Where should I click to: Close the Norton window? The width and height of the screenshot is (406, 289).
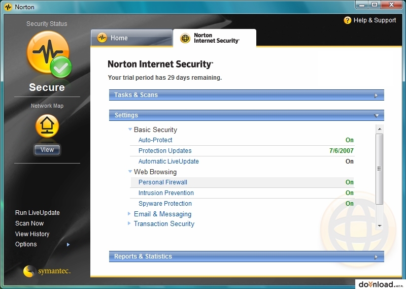tap(391, 5)
